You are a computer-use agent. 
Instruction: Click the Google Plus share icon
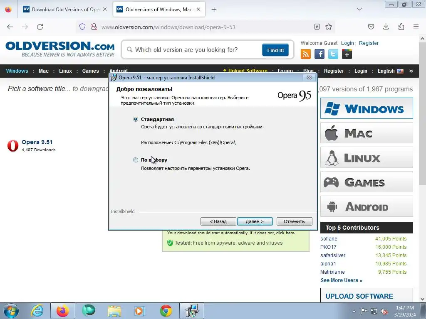pos(347,54)
